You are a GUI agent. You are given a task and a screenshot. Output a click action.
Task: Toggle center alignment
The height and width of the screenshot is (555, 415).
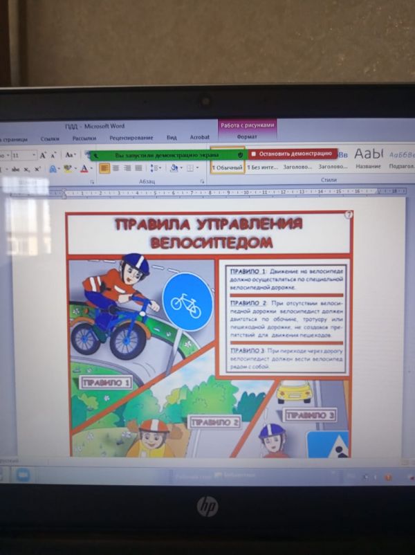116,167
